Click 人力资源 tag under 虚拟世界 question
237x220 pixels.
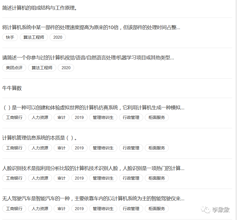coord(40,118)
